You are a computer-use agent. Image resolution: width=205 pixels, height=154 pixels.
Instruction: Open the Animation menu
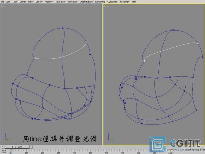tap(73, 2)
